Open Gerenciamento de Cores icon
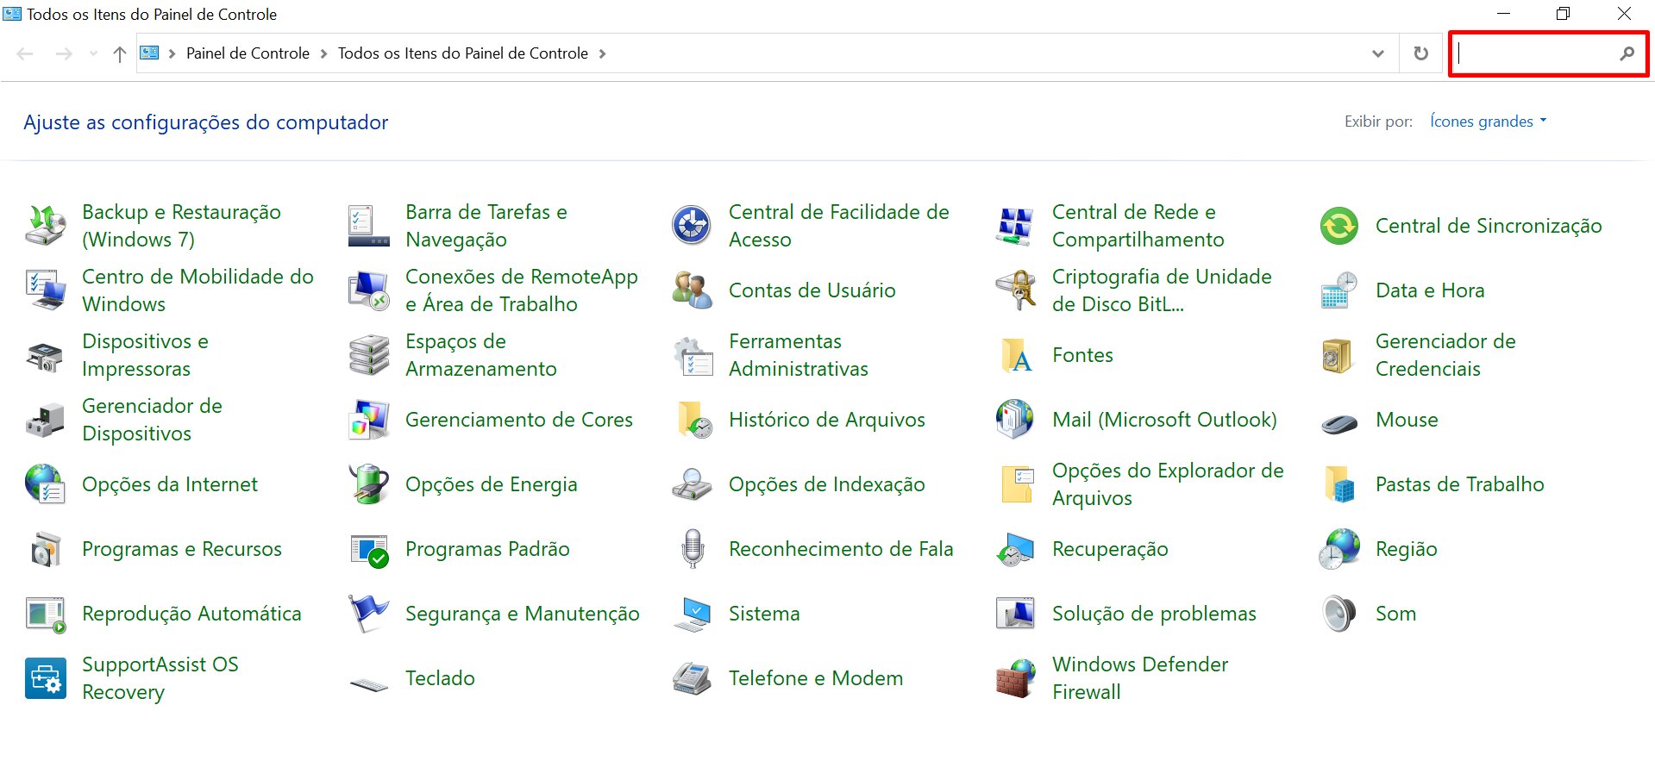The image size is (1655, 761). [369, 420]
